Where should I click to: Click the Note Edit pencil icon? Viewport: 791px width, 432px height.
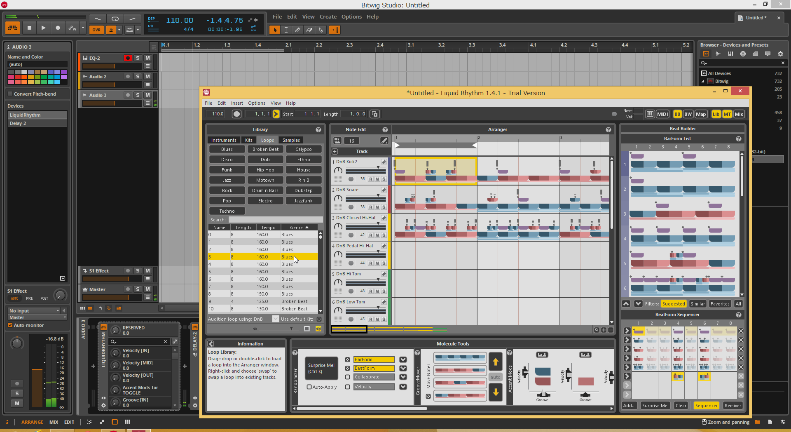384,141
